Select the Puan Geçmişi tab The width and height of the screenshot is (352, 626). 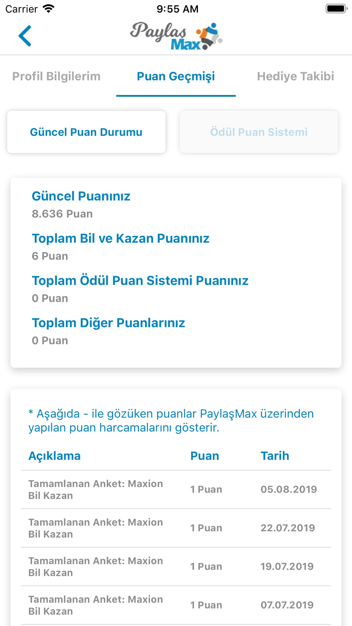pos(176,76)
